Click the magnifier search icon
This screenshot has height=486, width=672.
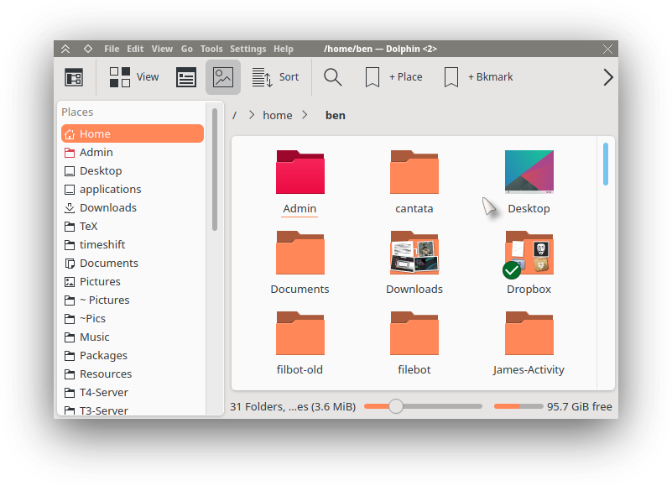tap(333, 77)
